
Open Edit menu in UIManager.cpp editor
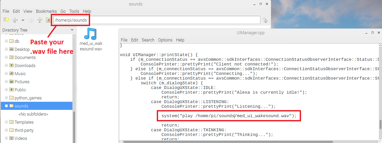coord(135,40)
